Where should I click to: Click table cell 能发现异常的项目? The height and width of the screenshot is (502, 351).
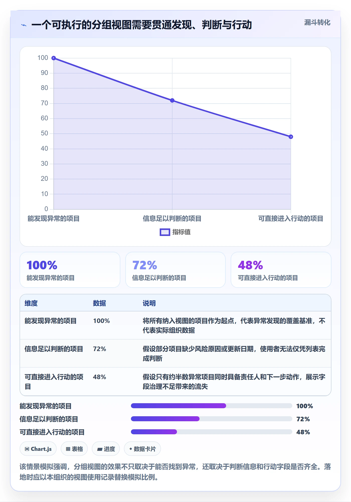click(51, 321)
